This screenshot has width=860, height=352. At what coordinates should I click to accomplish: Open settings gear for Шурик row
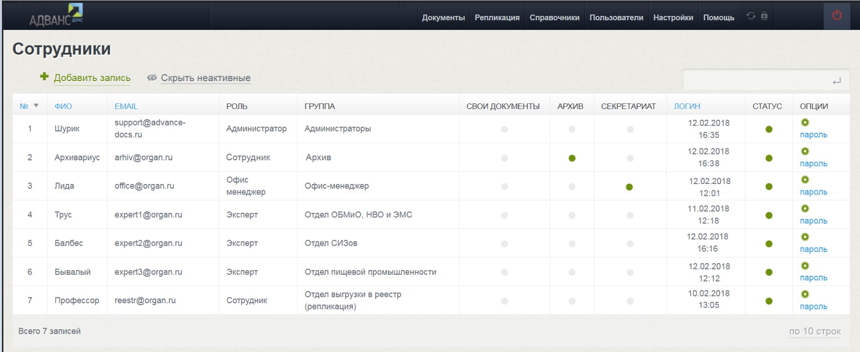coord(805,123)
